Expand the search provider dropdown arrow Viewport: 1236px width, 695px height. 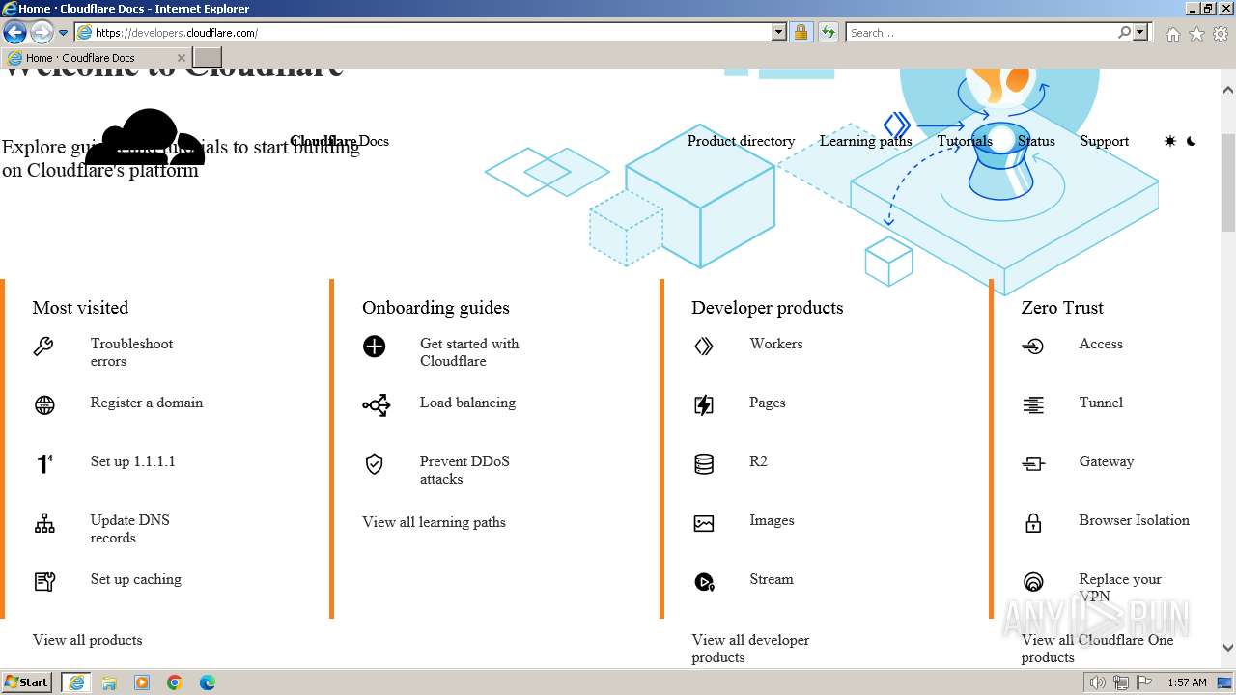pyautogui.click(x=1140, y=32)
